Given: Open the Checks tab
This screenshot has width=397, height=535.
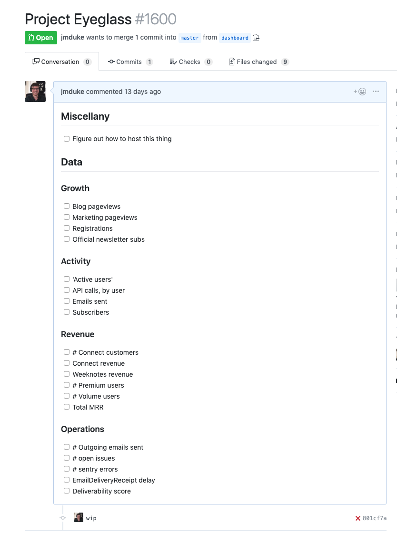Looking at the screenshot, I should (x=190, y=62).
